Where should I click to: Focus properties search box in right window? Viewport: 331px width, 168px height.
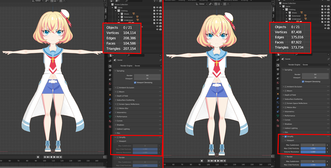304,54
